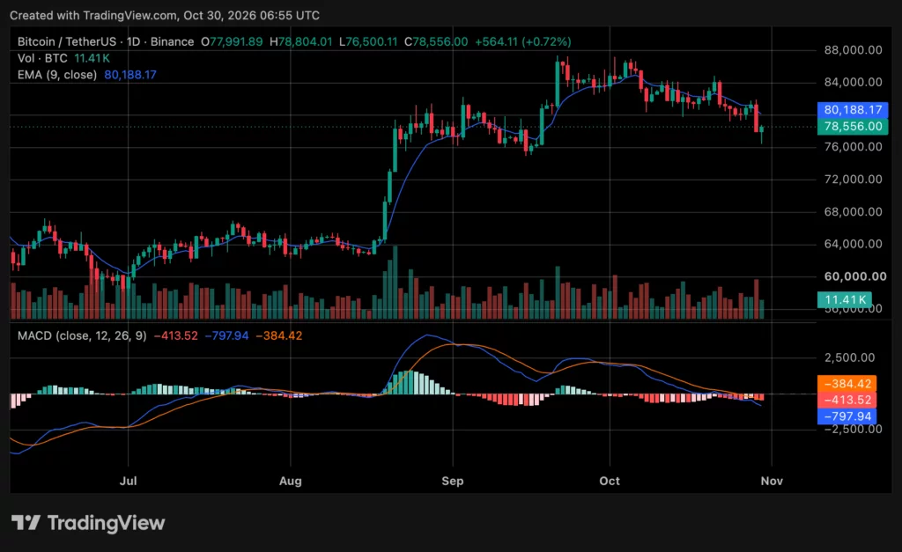Click the 64,000.00 price axis label

pyautogui.click(x=853, y=245)
